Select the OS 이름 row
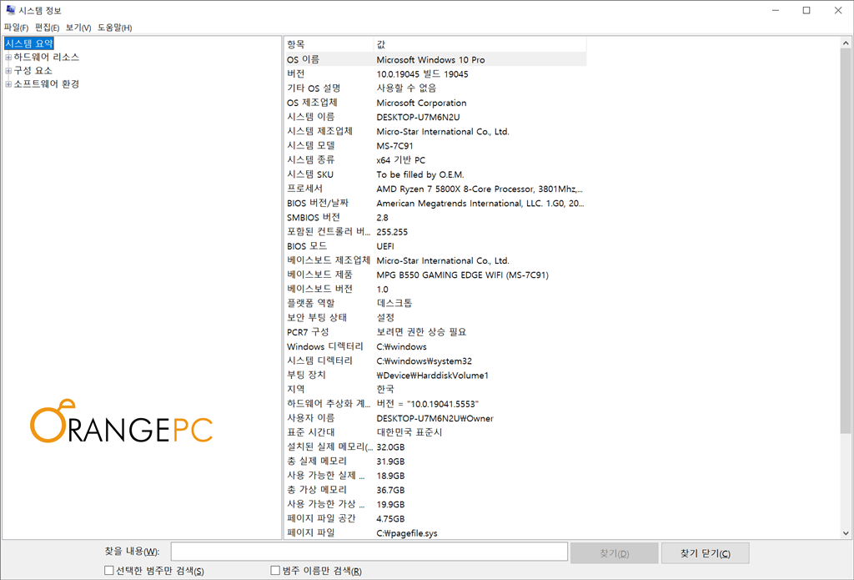This screenshot has width=854, height=580. tap(435, 59)
